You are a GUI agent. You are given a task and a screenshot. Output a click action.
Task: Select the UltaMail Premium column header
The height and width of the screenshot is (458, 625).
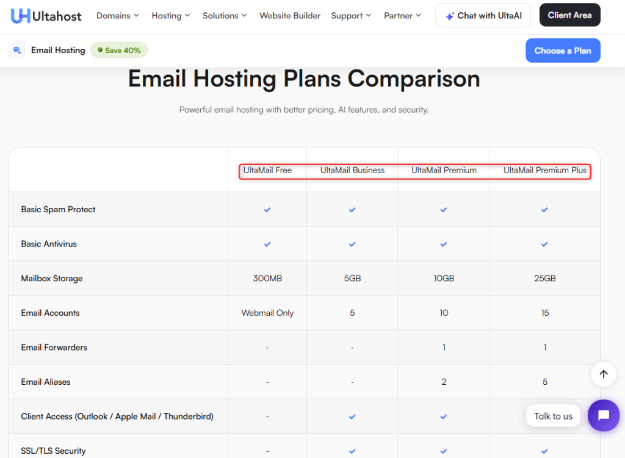tap(444, 170)
